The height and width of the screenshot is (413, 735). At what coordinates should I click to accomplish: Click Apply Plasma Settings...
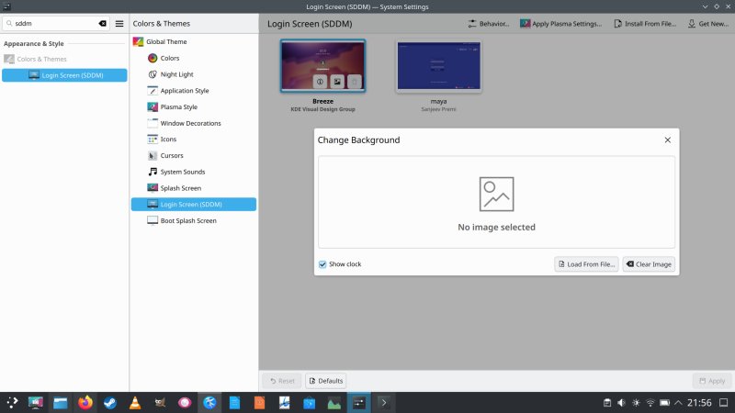pos(560,24)
